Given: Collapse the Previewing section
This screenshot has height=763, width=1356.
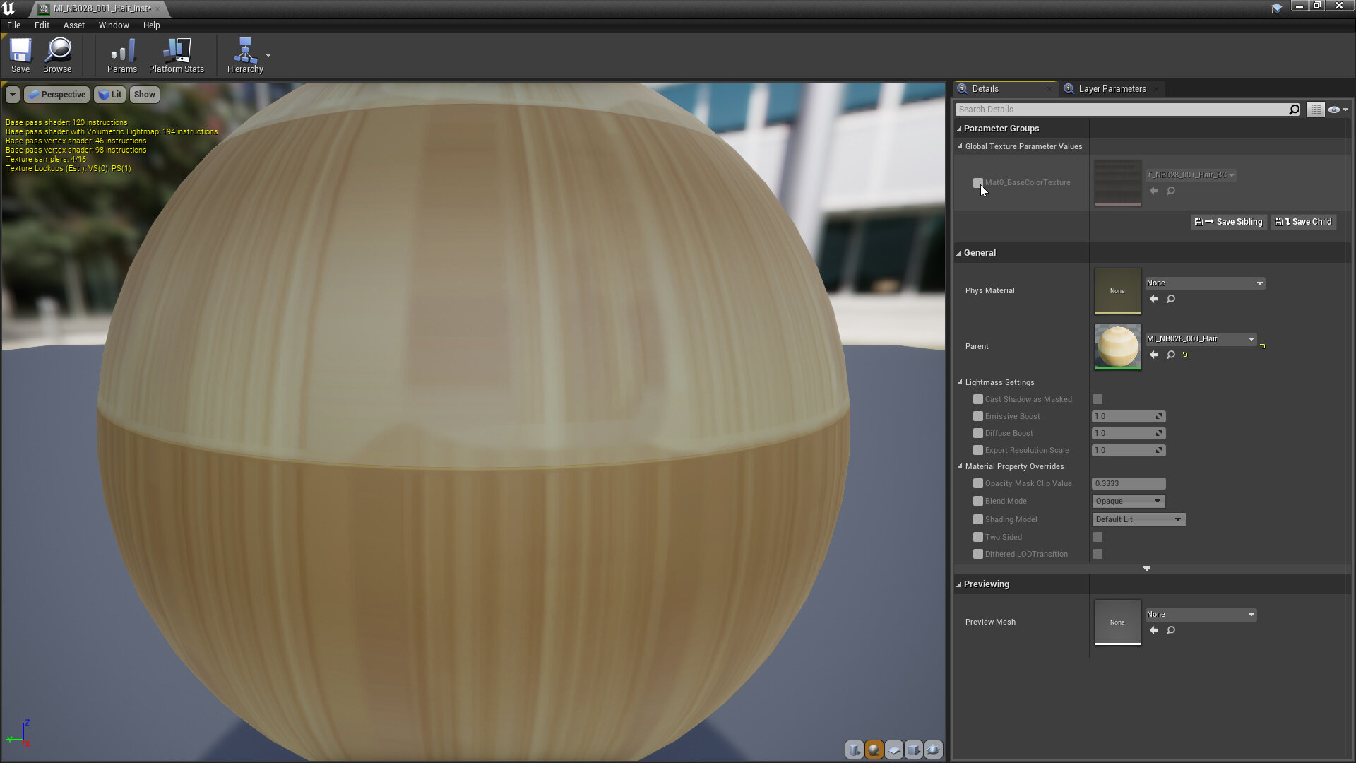Looking at the screenshot, I should point(959,584).
